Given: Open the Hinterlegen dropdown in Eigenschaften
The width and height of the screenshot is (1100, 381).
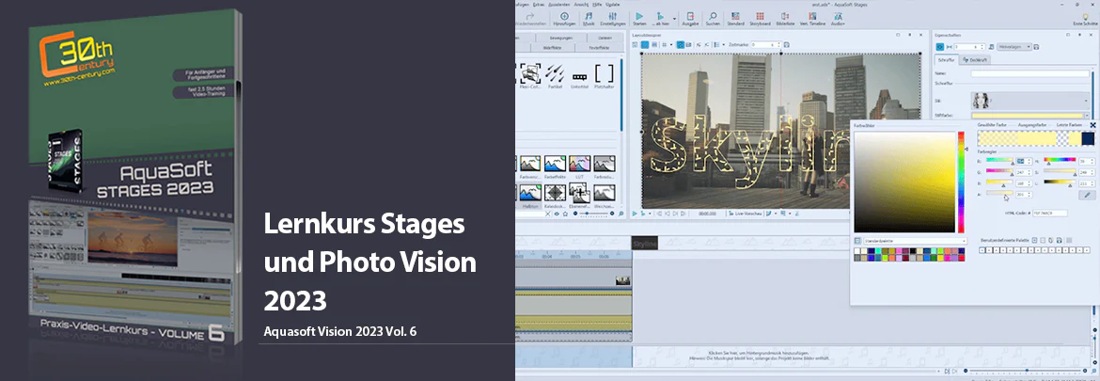Looking at the screenshot, I should pos(1014,46).
